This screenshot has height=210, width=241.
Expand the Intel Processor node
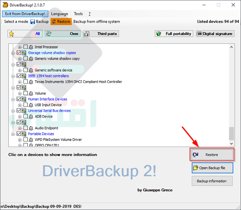20,48
